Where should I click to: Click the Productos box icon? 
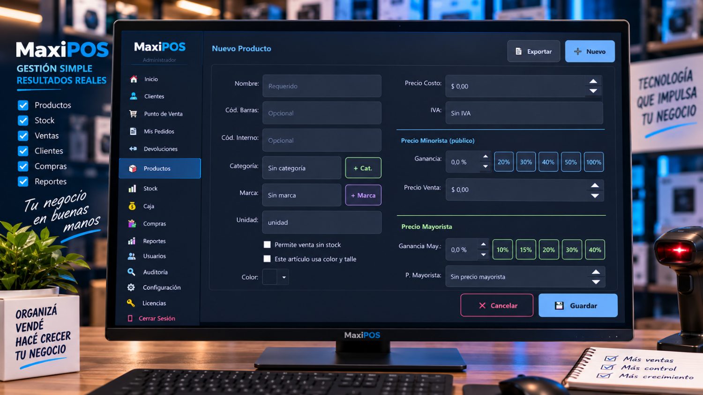133,168
